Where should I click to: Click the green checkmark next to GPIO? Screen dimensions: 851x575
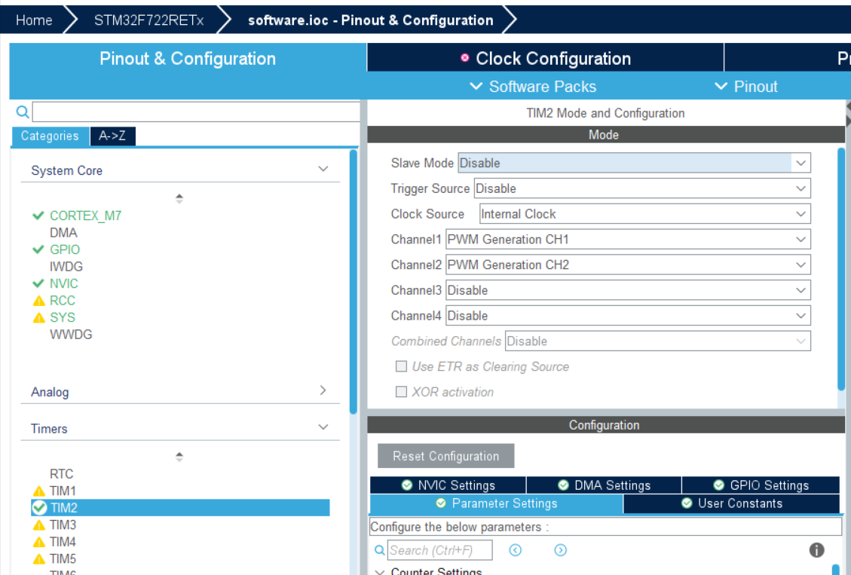[38, 249]
